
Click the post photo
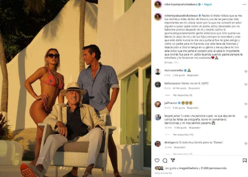[76, 88]
